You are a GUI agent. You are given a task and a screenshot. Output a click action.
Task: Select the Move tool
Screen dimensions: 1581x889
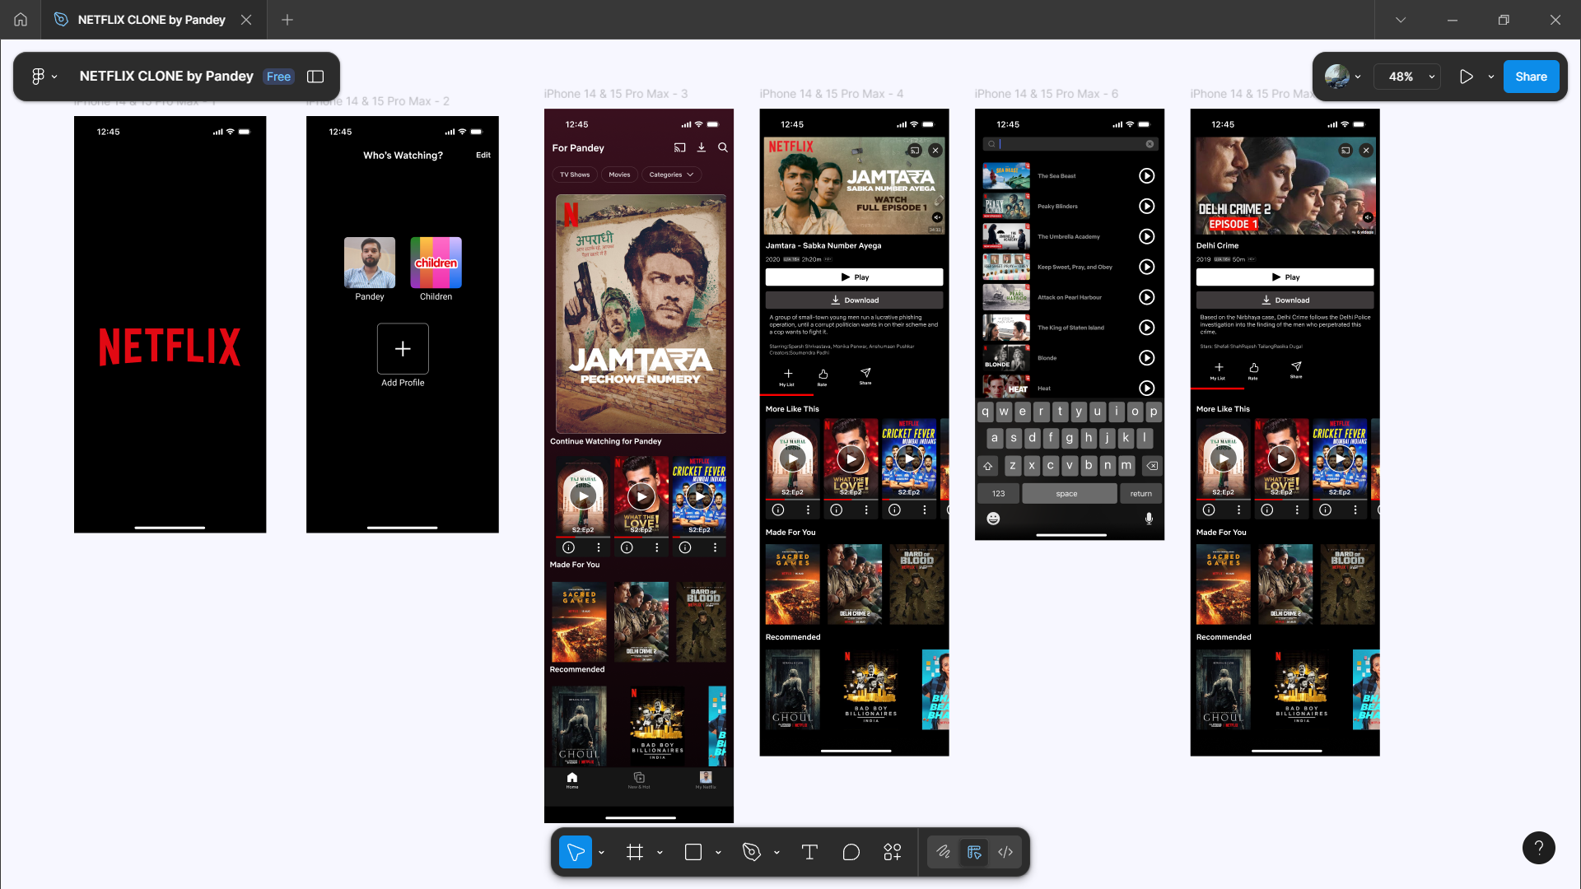click(x=576, y=852)
